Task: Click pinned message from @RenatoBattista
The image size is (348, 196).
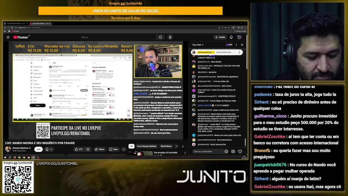Action: [x=217, y=52]
